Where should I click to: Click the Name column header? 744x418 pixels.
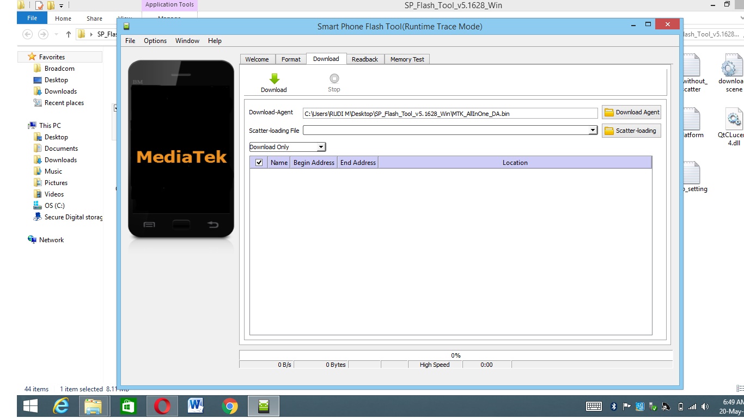(279, 162)
